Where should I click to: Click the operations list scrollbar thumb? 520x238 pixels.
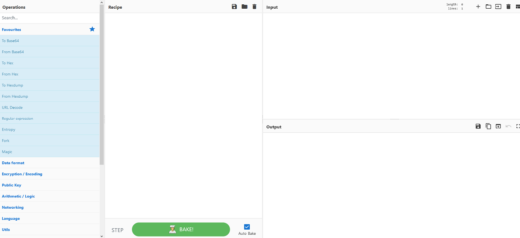coord(102,85)
